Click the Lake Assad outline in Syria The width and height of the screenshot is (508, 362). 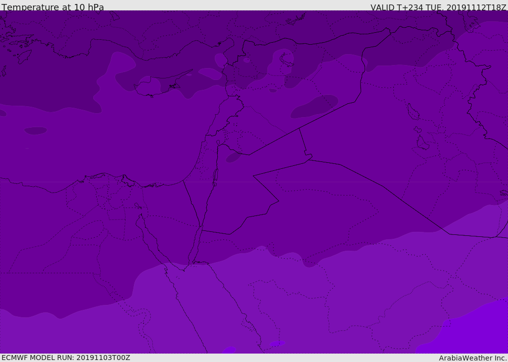click(x=286, y=59)
